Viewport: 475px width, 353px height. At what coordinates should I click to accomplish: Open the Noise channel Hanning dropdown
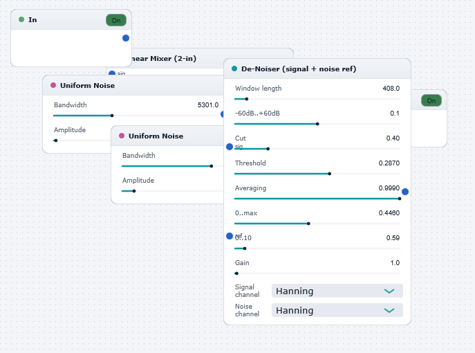[337, 310]
